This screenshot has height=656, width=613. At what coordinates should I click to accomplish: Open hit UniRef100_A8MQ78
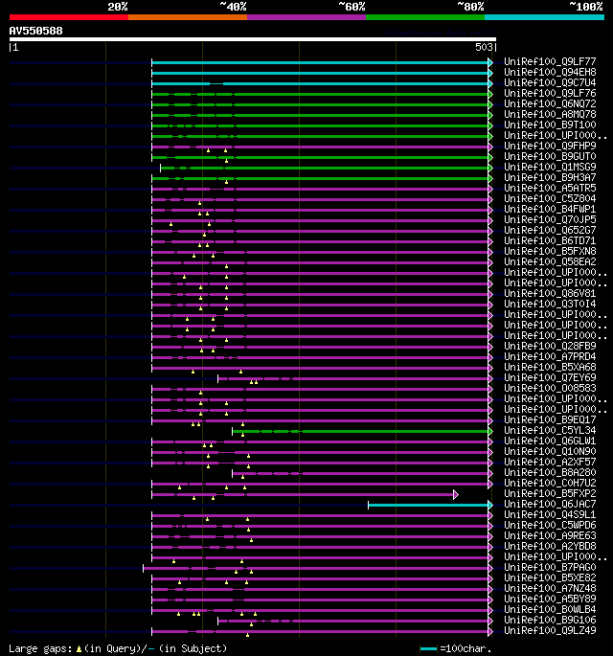pos(550,115)
